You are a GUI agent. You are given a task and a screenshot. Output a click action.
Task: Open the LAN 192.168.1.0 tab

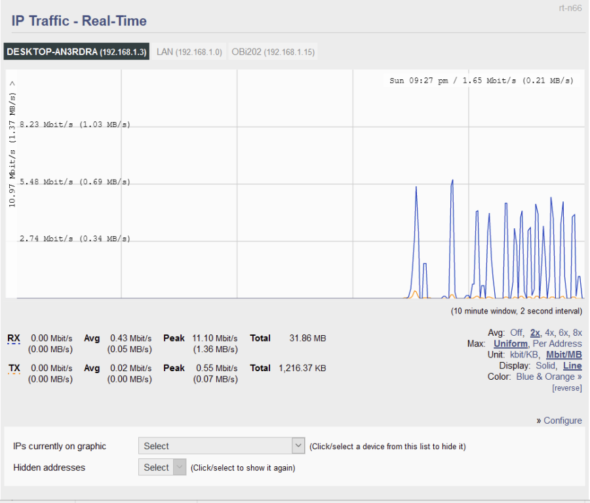click(x=189, y=52)
